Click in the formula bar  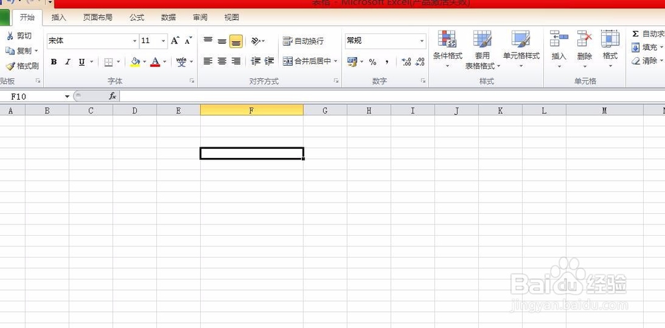point(392,96)
